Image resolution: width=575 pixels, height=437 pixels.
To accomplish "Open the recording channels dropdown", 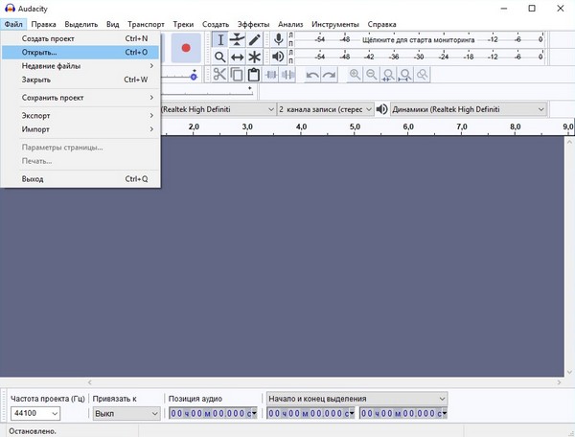I will coord(324,109).
